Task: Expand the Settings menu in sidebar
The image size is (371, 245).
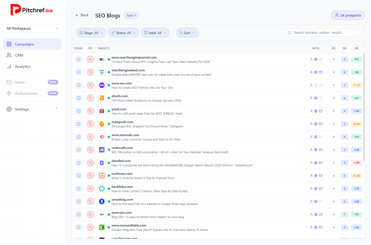Action: 32,109
